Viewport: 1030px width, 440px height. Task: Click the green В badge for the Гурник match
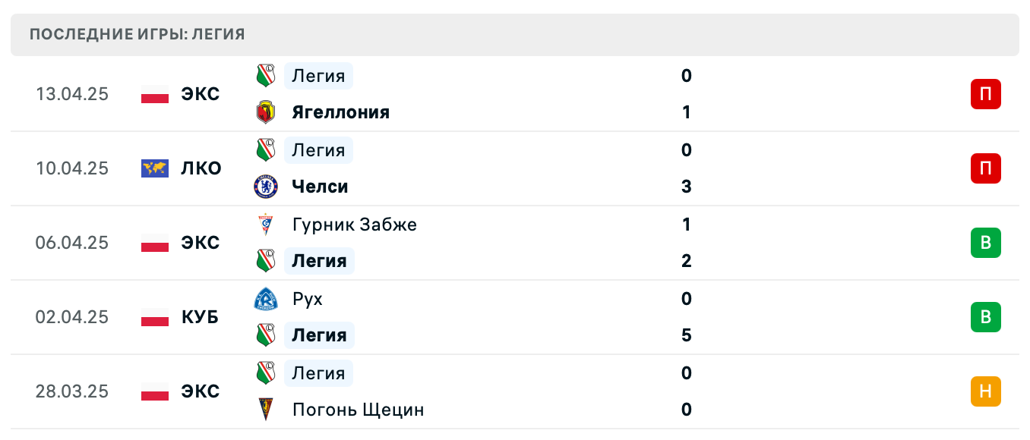(986, 244)
